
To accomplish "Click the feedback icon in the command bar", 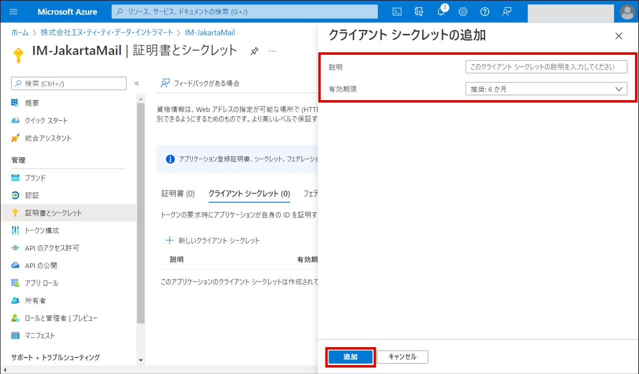I will click(165, 83).
